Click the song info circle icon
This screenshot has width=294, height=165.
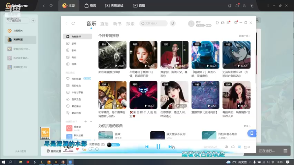pos(97,149)
